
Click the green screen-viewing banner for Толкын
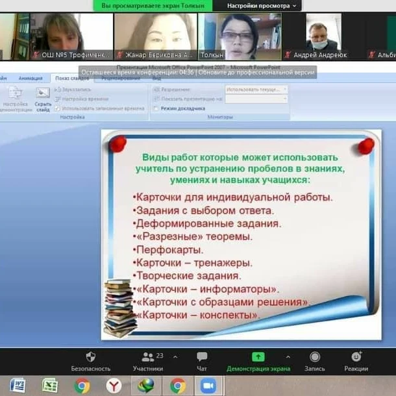pyautogui.click(x=153, y=6)
